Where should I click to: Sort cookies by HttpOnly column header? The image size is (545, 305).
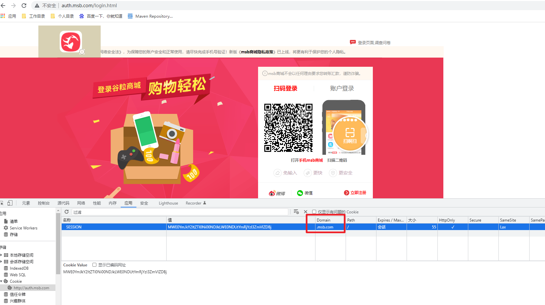click(x=453, y=220)
